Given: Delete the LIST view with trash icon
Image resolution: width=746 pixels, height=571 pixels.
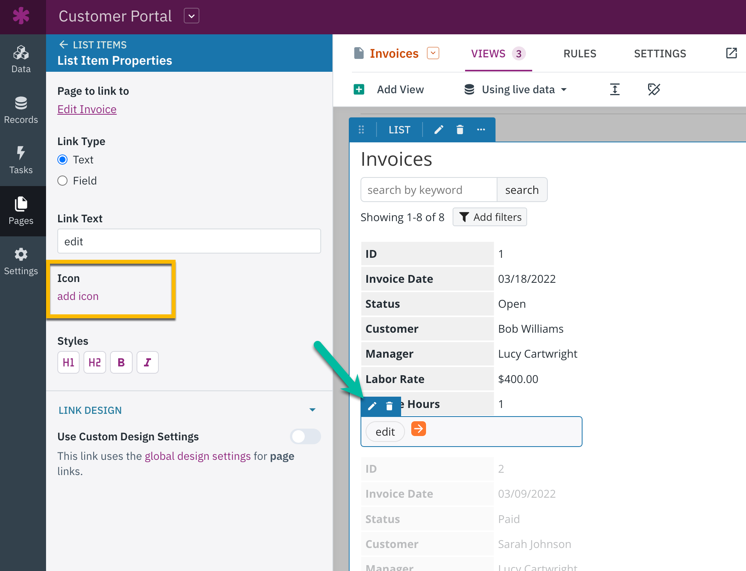Looking at the screenshot, I should click(460, 130).
